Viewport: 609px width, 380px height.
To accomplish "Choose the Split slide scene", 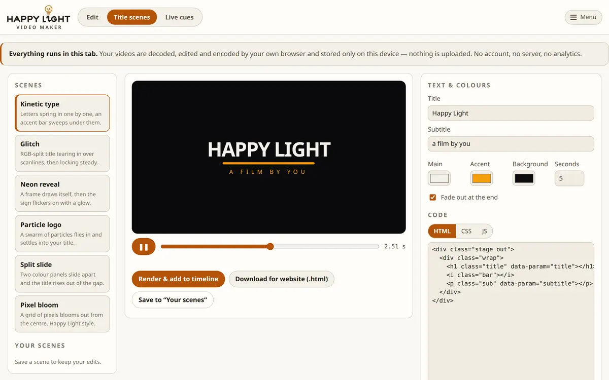I will (62, 274).
